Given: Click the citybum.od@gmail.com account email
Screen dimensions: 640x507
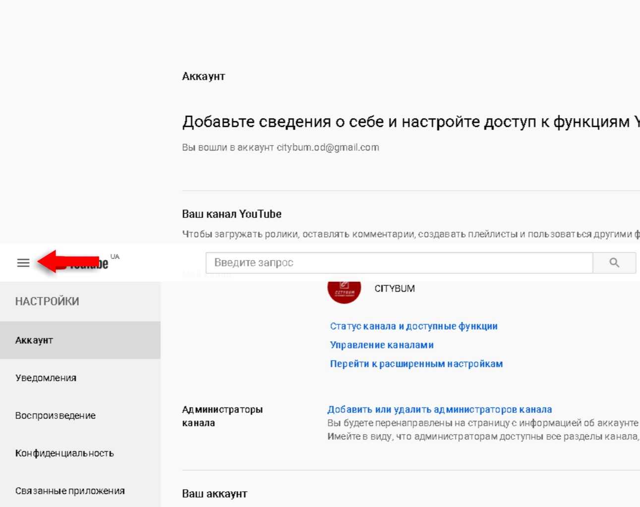Looking at the screenshot, I should tap(328, 148).
